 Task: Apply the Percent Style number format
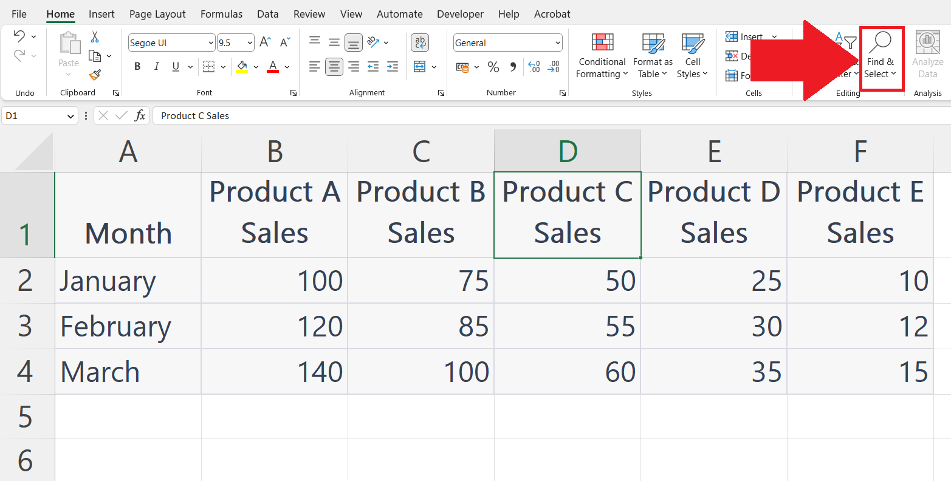click(x=493, y=67)
